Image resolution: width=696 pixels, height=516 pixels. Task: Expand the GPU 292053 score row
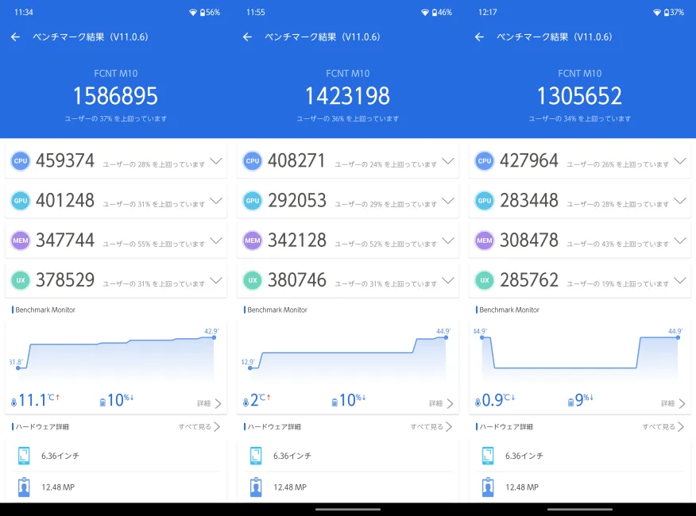click(448, 201)
